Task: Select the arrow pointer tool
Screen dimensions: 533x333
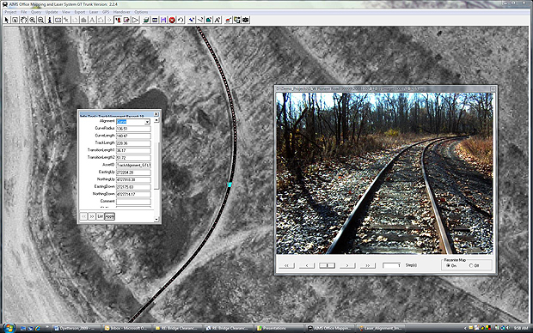Action: (7, 20)
